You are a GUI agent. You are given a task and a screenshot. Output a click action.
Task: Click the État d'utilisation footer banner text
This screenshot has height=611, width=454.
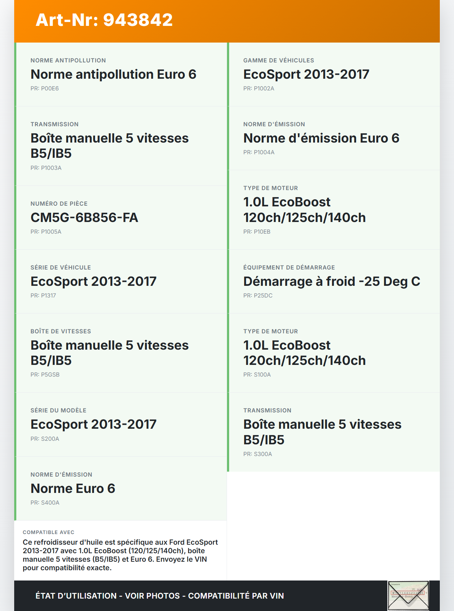pos(160,596)
